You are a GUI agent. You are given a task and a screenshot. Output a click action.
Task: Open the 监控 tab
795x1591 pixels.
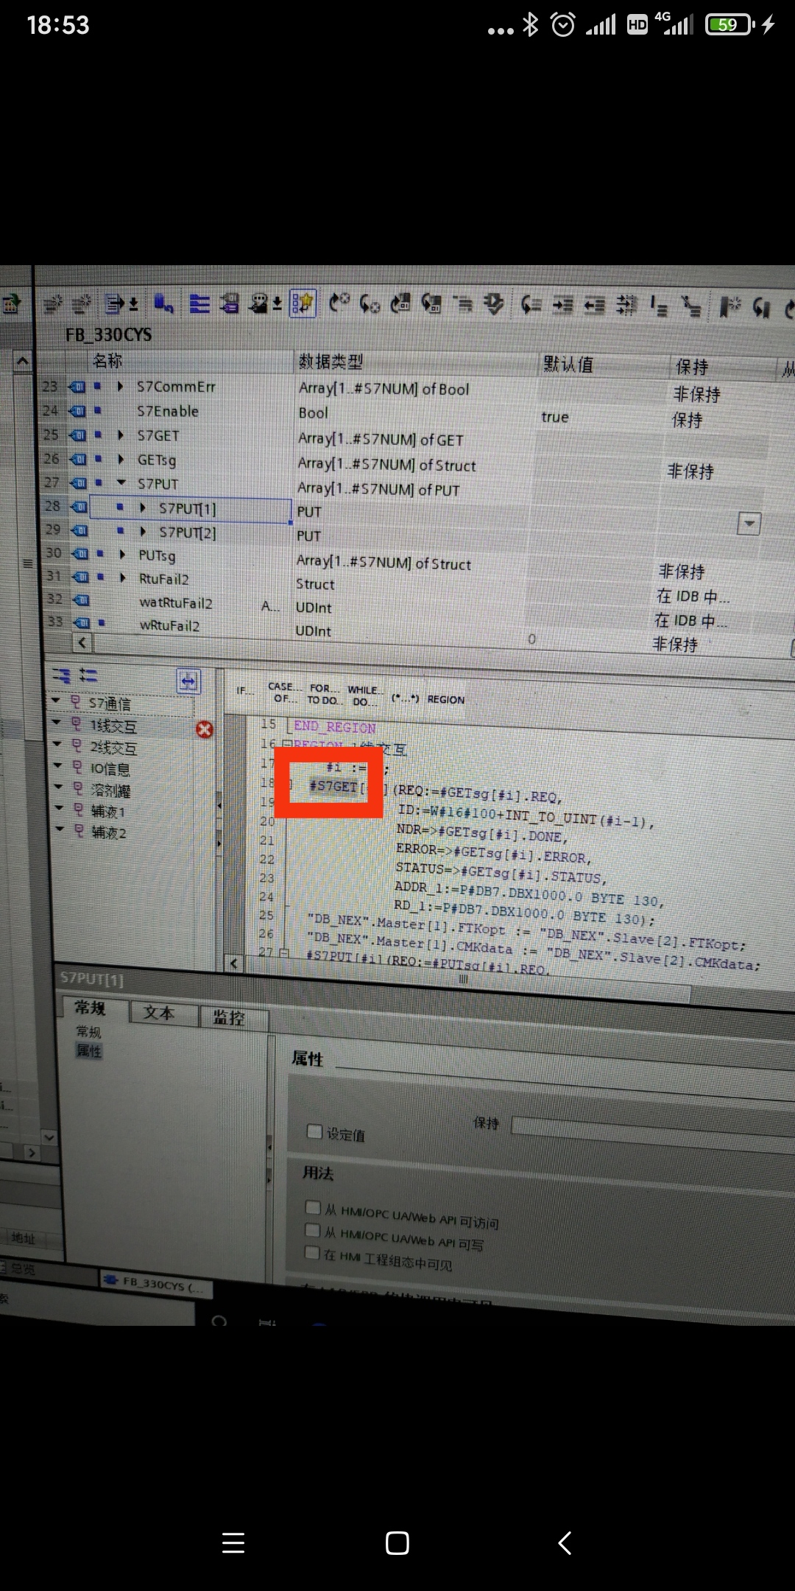[229, 1017]
